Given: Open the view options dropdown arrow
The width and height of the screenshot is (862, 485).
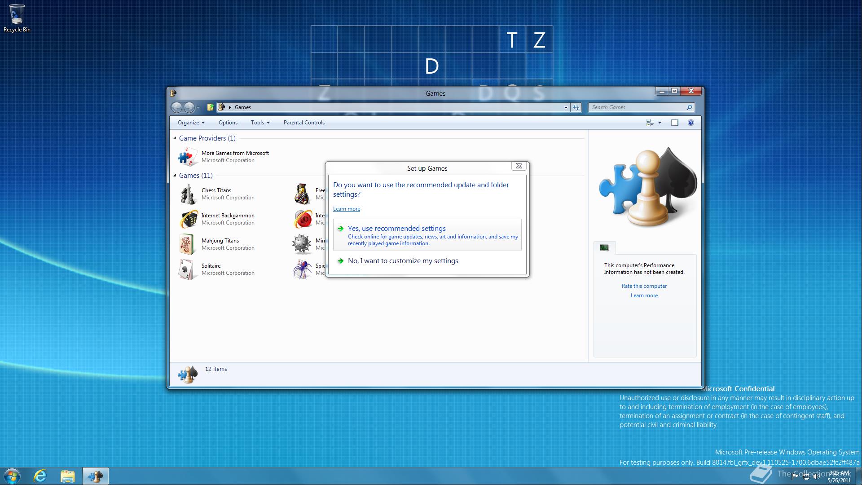Looking at the screenshot, I should tap(660, 123).
